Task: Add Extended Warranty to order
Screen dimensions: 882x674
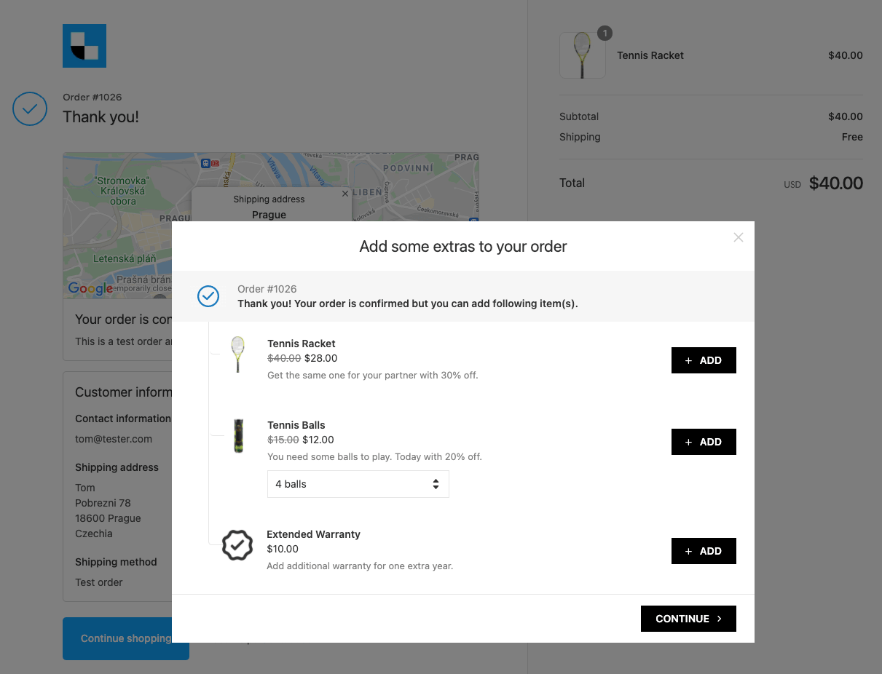Action: [x=704, y=551]
